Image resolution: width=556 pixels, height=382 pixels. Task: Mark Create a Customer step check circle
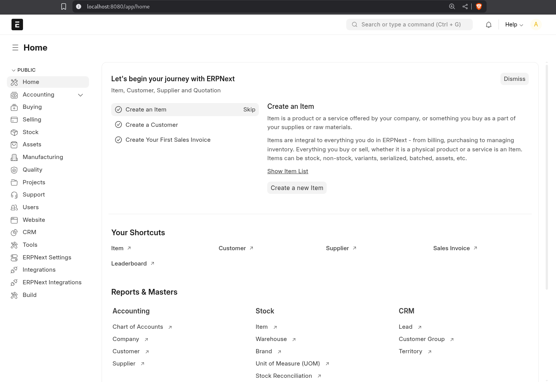point(118,125)
